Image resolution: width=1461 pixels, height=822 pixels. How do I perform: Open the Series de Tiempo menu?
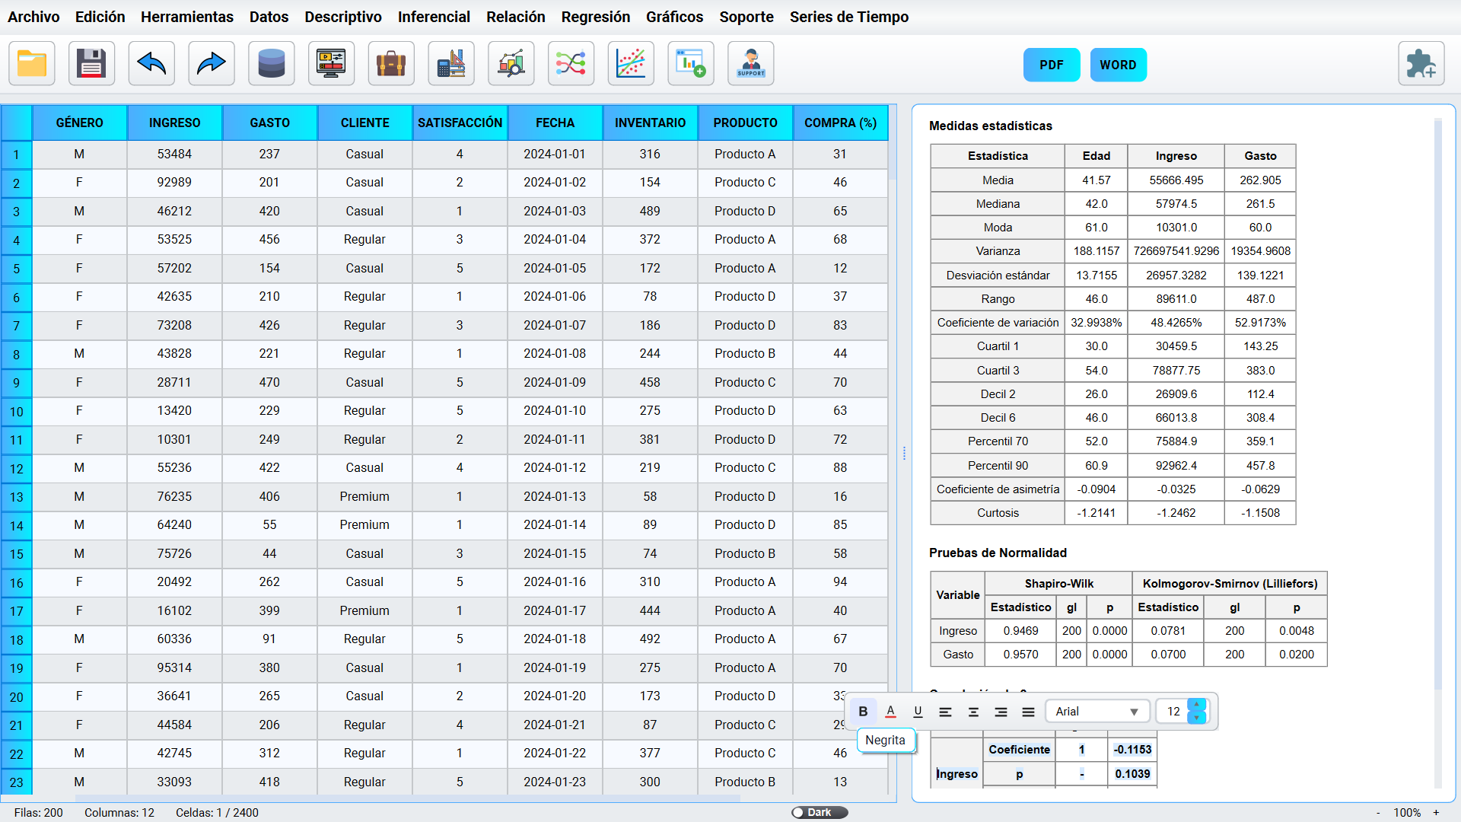pos(848,17)
